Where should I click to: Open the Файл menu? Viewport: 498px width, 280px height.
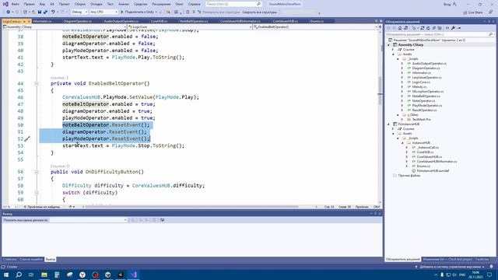point(15,4)
